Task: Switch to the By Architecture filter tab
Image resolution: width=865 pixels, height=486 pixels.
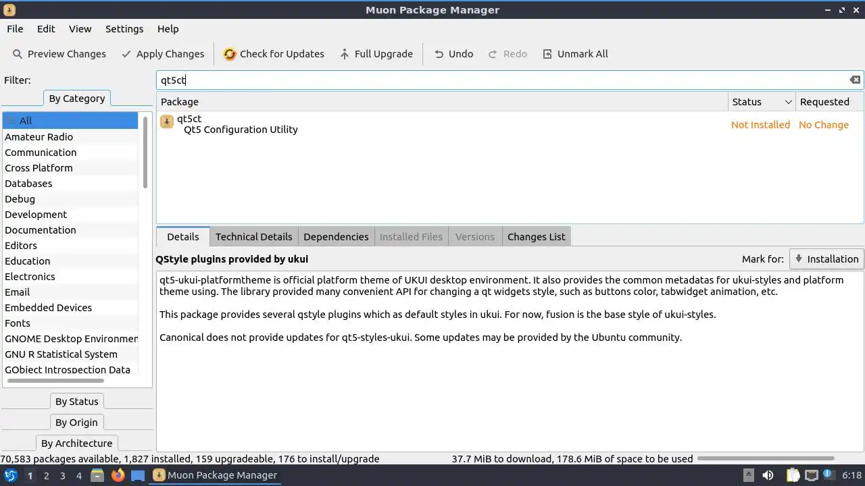Action: [76, 443]
